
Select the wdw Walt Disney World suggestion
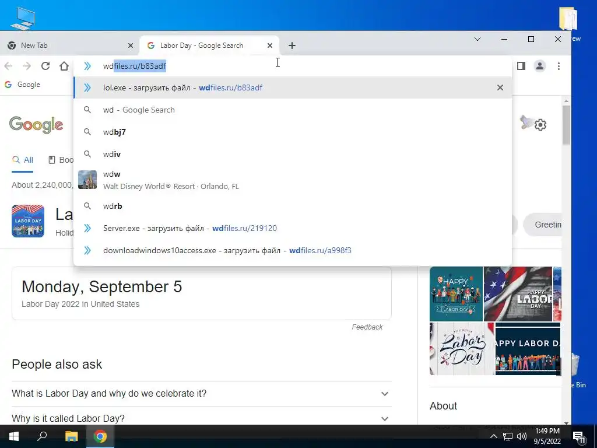(293, 180)
